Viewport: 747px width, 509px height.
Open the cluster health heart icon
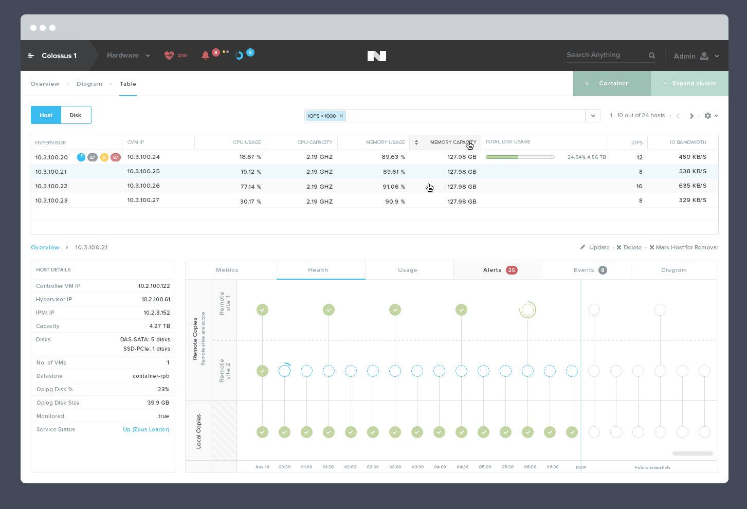pyautogui.click(x=169, y=56)
